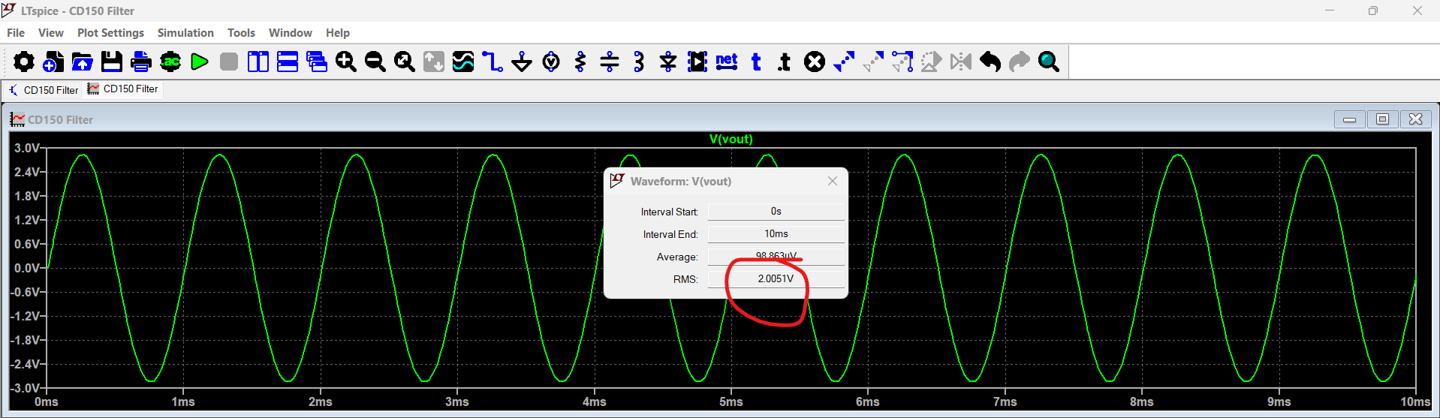Open the View menu

51,33
